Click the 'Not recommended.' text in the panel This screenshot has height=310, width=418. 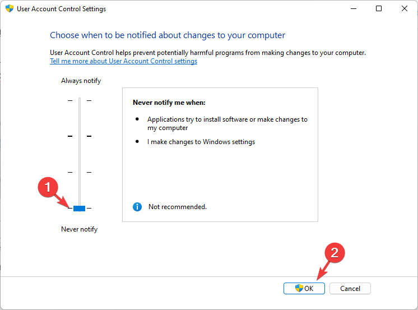point(178,207)
